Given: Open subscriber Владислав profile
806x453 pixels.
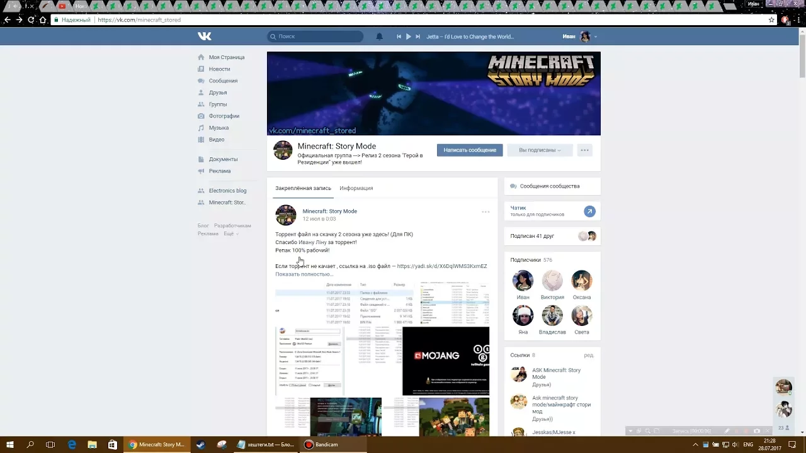Looking at the screenshot, I should 552,320.
